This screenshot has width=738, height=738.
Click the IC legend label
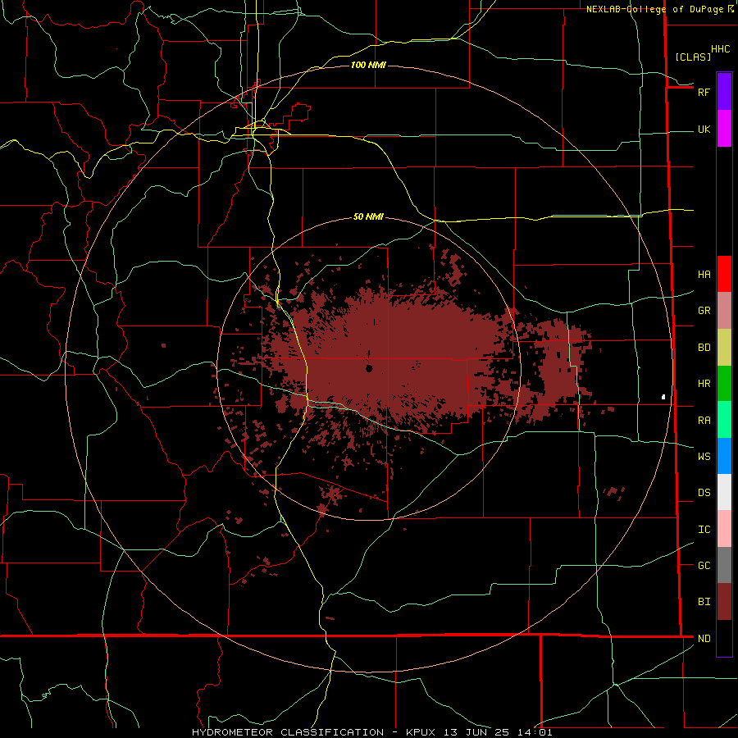[704, 530]
